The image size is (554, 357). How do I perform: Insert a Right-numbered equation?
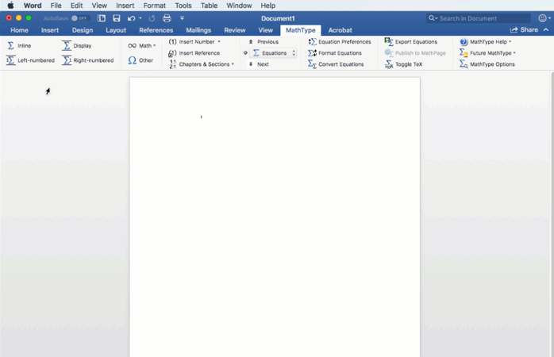[x=87, y=60]
